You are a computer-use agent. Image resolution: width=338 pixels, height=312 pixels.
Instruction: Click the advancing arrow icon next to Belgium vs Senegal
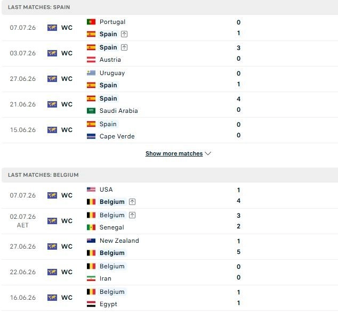132,215
